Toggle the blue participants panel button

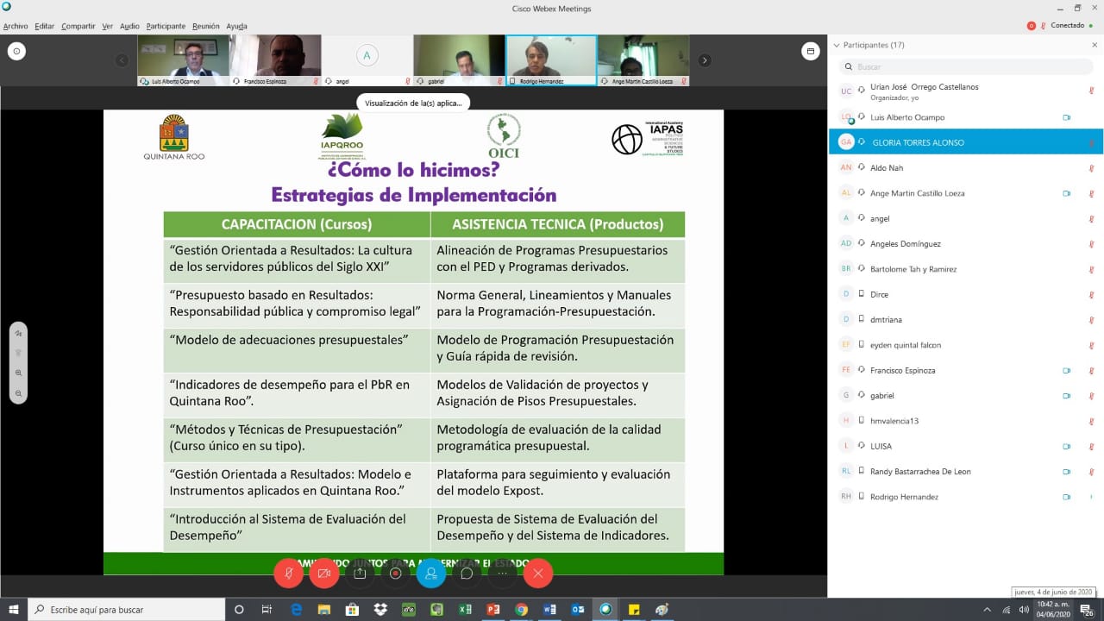[431, 574]
